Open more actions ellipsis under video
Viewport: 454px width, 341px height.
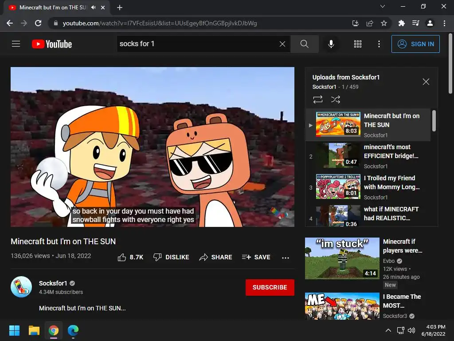click(286, 258)
